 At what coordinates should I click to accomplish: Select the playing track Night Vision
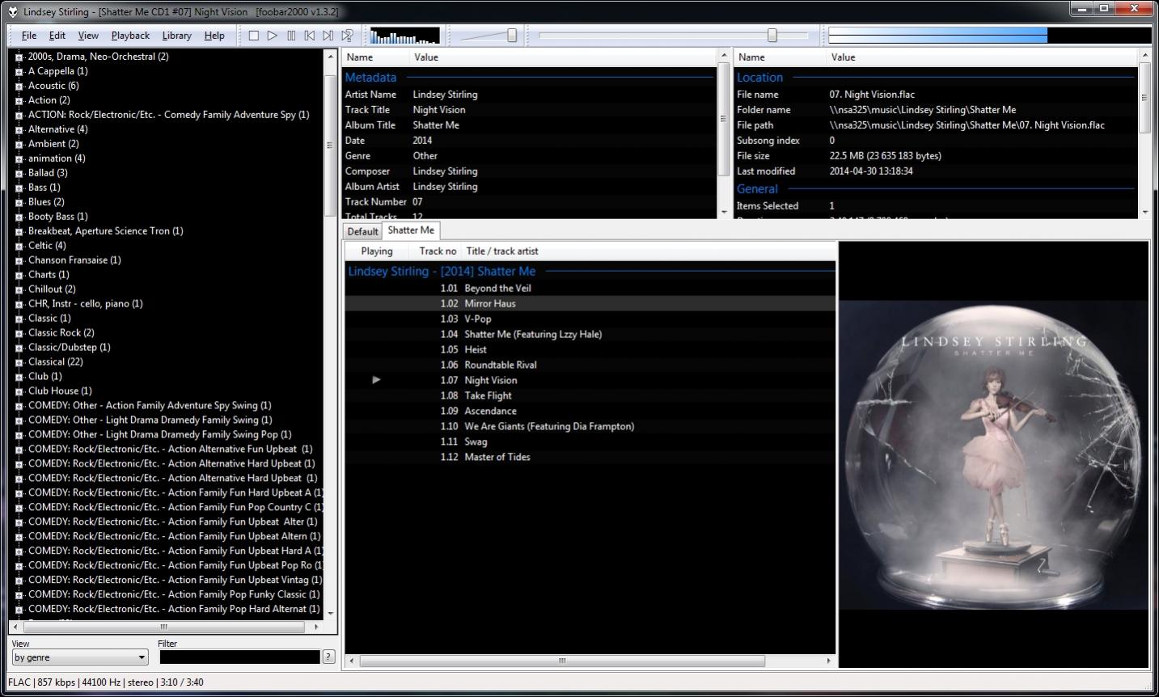point(590,381)
